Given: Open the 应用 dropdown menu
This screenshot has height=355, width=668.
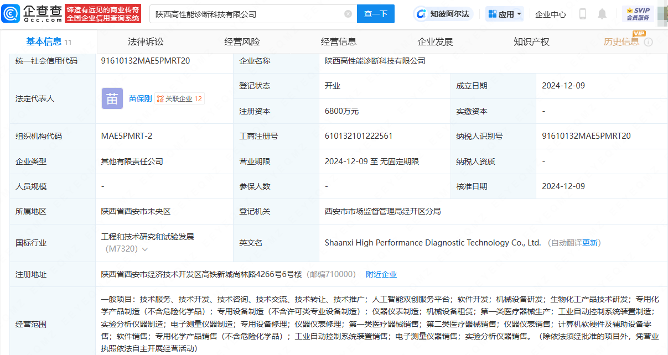Looking at the screenshot, I should (505, 14).
